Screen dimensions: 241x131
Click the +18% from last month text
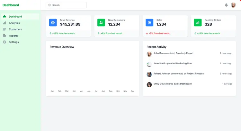pyautogui.click(x=209, y=33)
